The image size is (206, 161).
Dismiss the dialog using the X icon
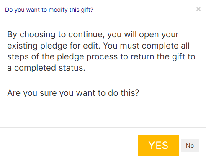coord(198,9)
